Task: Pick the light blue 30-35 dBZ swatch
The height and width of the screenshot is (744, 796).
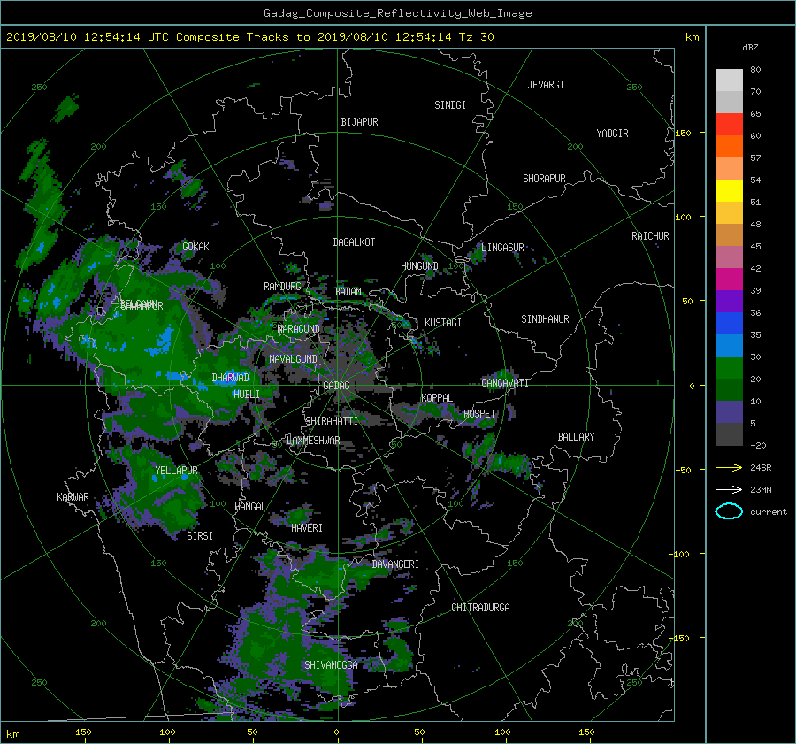Action: (x=729, y=345)
